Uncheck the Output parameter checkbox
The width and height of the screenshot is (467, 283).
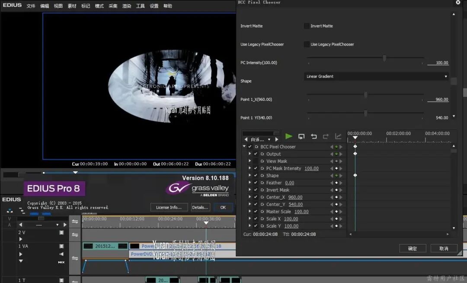(x=256, y=154)
